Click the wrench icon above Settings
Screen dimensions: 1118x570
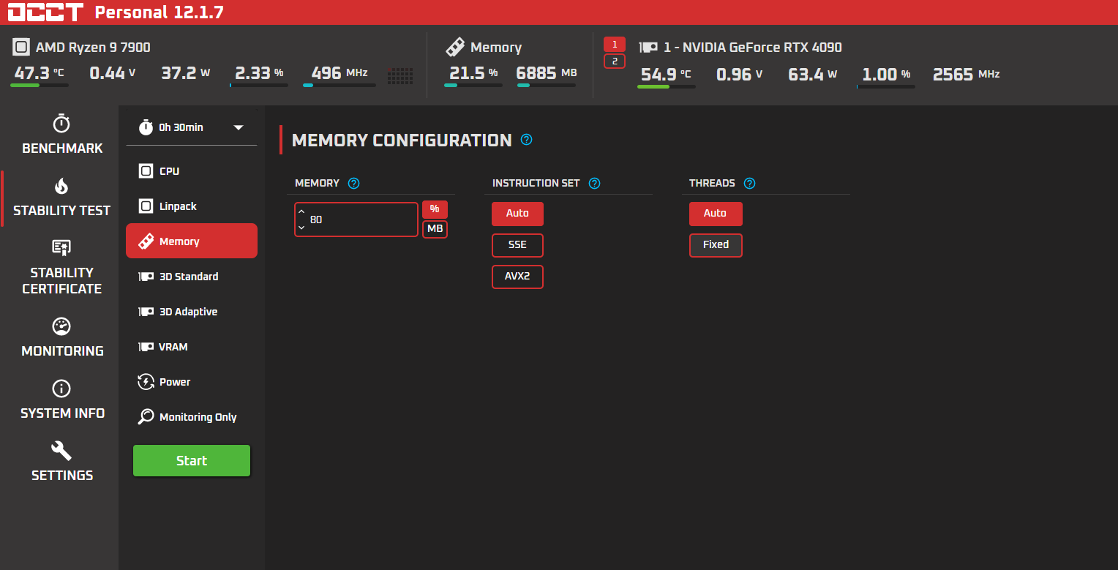point(61,451)
